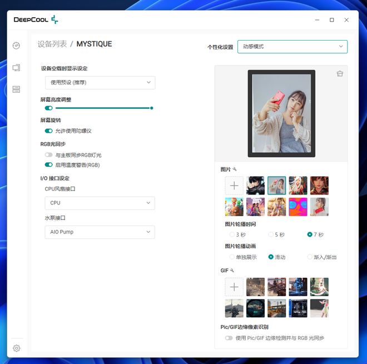Enable 与主板同步RGB灯光 switch
This screenshot has height=364, width=367.
point(49,154)
